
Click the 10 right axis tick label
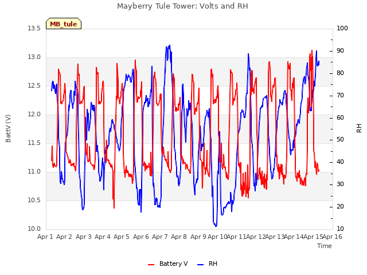click(x=340, y=229)
